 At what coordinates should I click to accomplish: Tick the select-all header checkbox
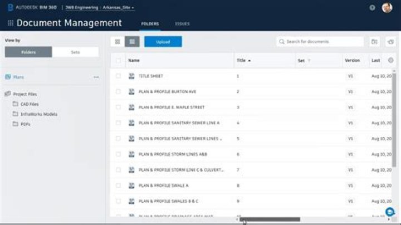pos(118,61)
